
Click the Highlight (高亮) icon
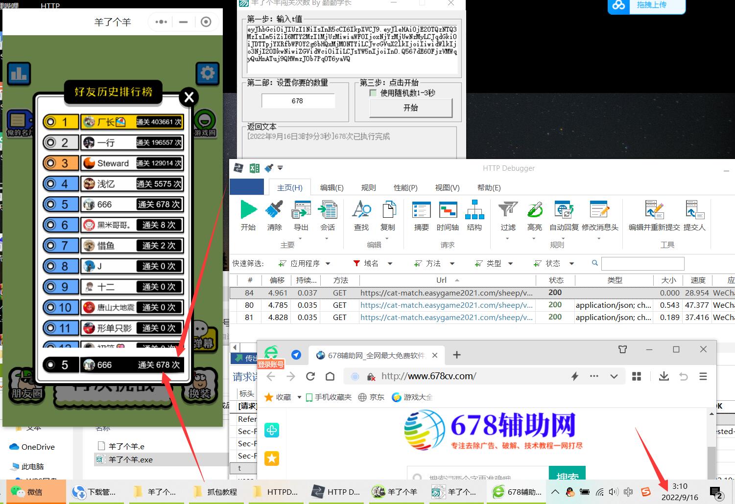[x=535, y=209]
